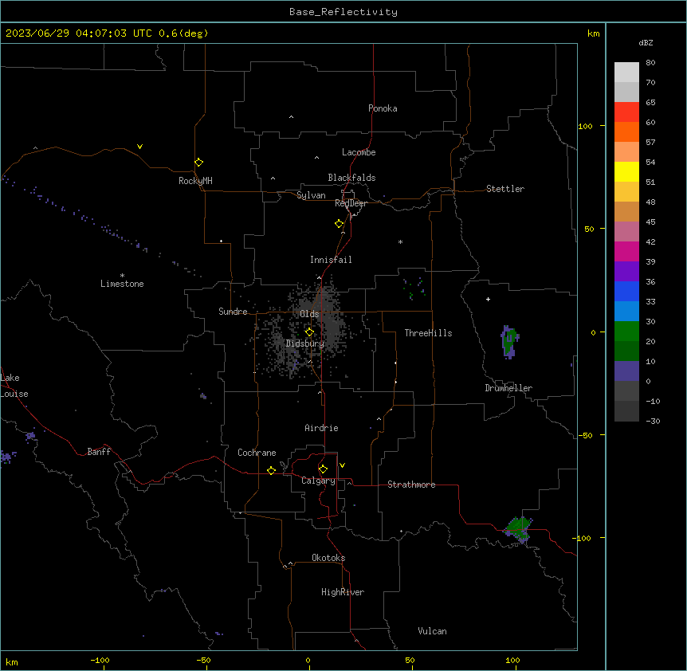Select the Vulcan label
The height and width of the screenshot is (671, 687).
[x=432, y=631]
